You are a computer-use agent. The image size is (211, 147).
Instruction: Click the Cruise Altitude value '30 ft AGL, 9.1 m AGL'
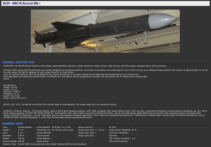(x=61, y=127)
